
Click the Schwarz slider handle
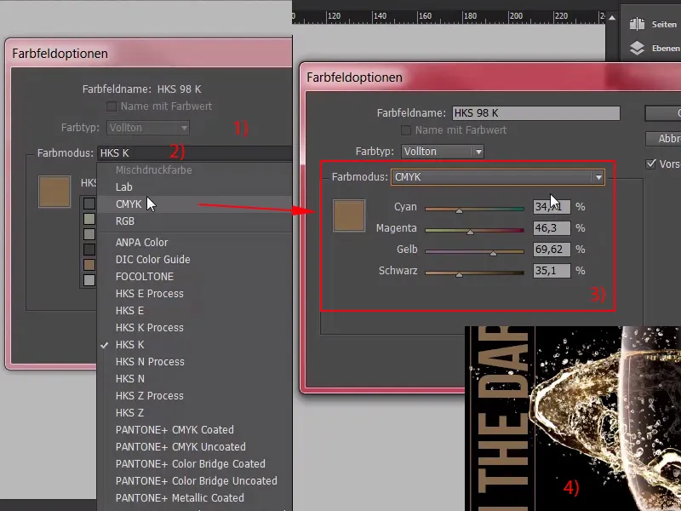[459, 274]
